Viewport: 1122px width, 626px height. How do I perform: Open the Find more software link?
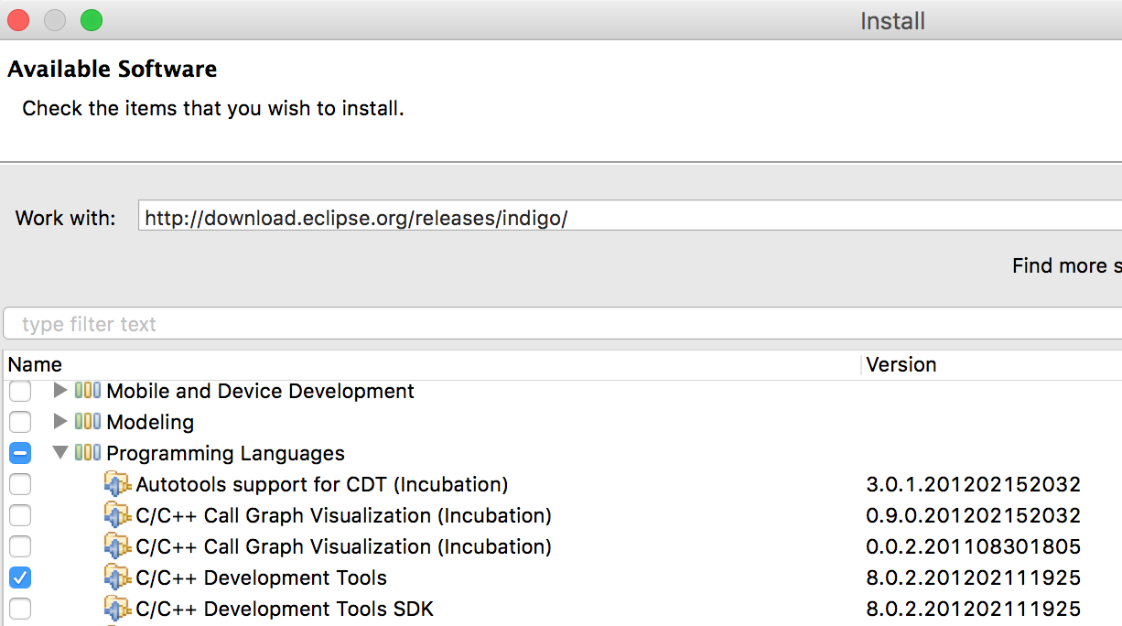1065,266
